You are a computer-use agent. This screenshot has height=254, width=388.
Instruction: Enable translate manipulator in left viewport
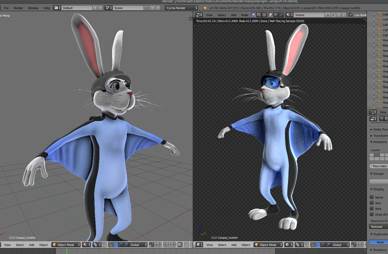[x=116, y=245]
